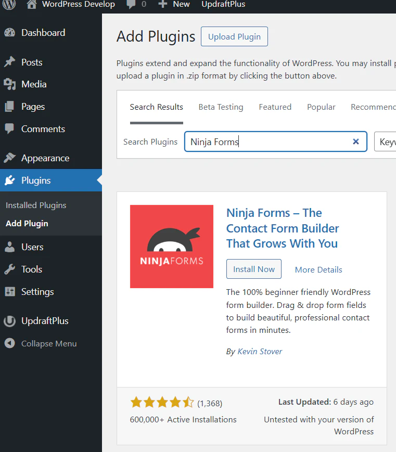Click the Media icon in sidebar
Viewport: 396px width, 452px height.
point(10,84)
